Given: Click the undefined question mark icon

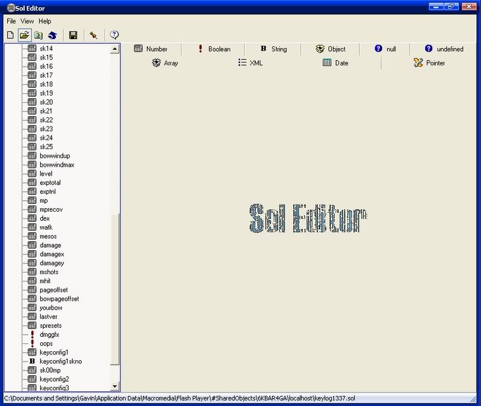Looking at the screenshot, I should [429, 48].
